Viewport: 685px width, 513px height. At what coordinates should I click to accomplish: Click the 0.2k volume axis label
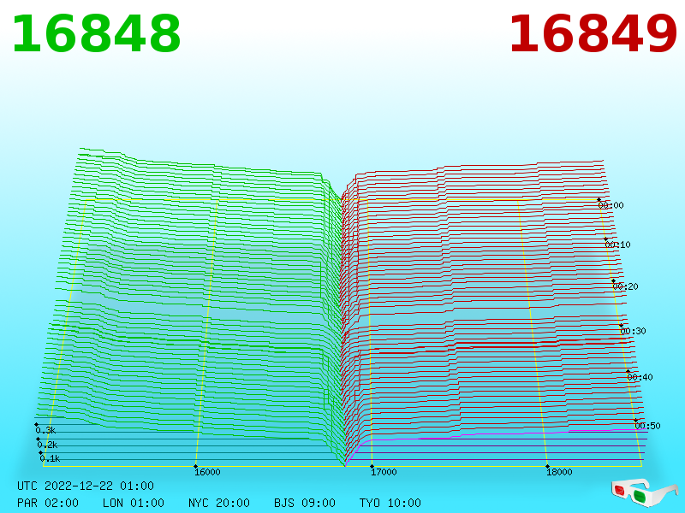pos(47,445)
